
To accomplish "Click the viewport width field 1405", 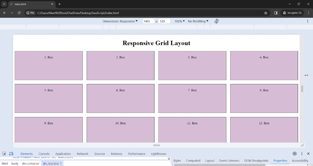I will tap(149, 21).
